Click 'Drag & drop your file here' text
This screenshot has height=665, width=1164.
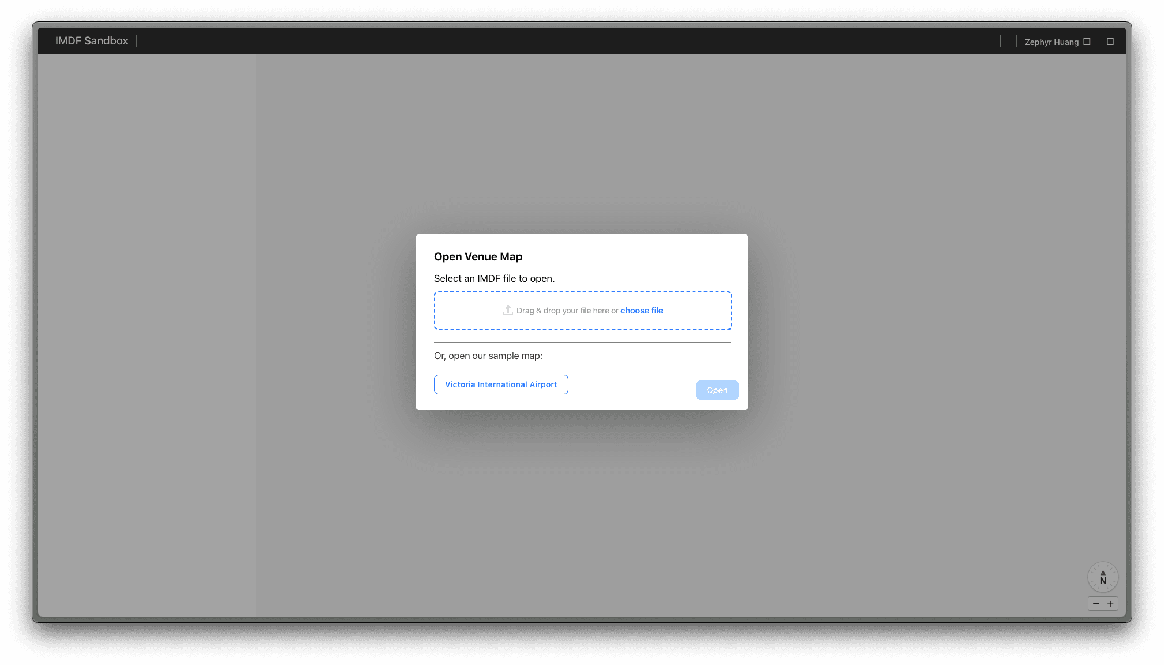pos(567,311)
